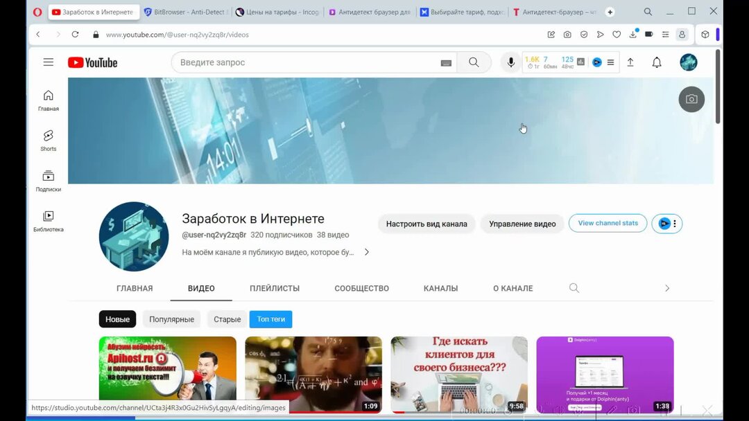749x421 pixels.
Task: Open the hamburger guide menu
Action: point(48,62)
